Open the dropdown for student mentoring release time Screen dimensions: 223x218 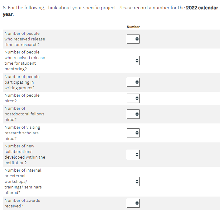coord(133,60)
